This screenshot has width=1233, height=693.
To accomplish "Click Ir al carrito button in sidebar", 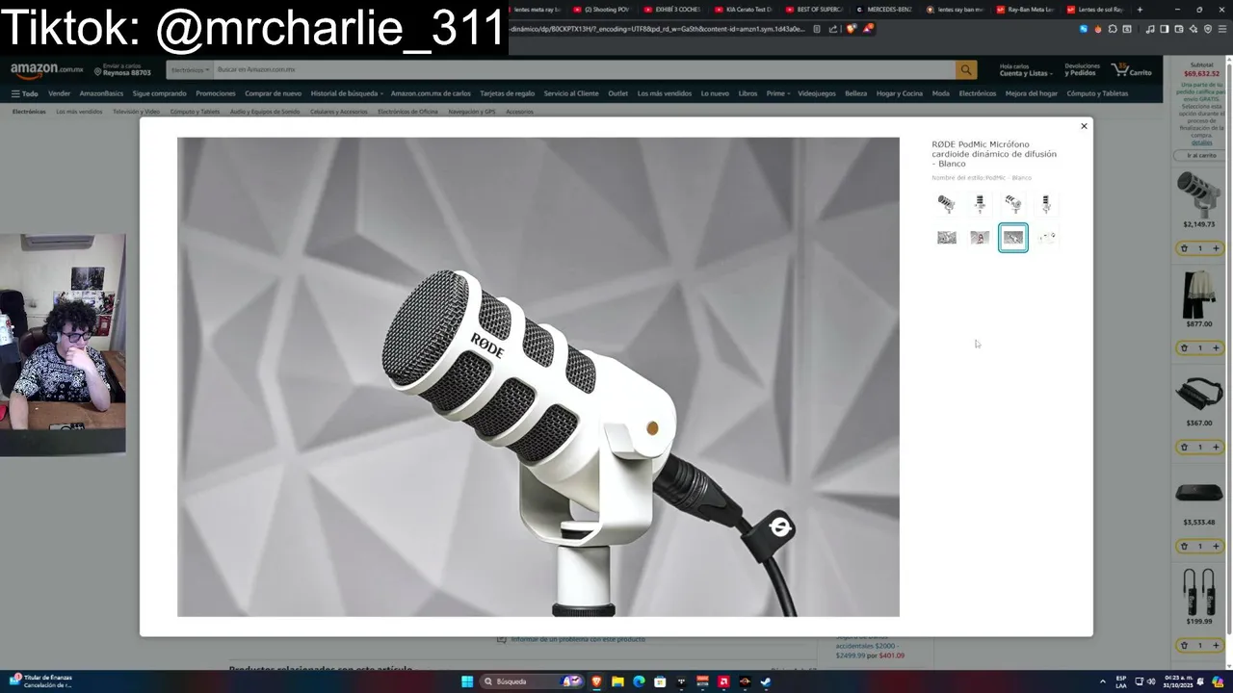I will pos(1201,155).
